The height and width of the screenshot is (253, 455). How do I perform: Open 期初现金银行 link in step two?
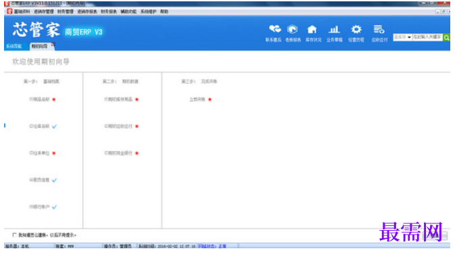click(118, 153)
